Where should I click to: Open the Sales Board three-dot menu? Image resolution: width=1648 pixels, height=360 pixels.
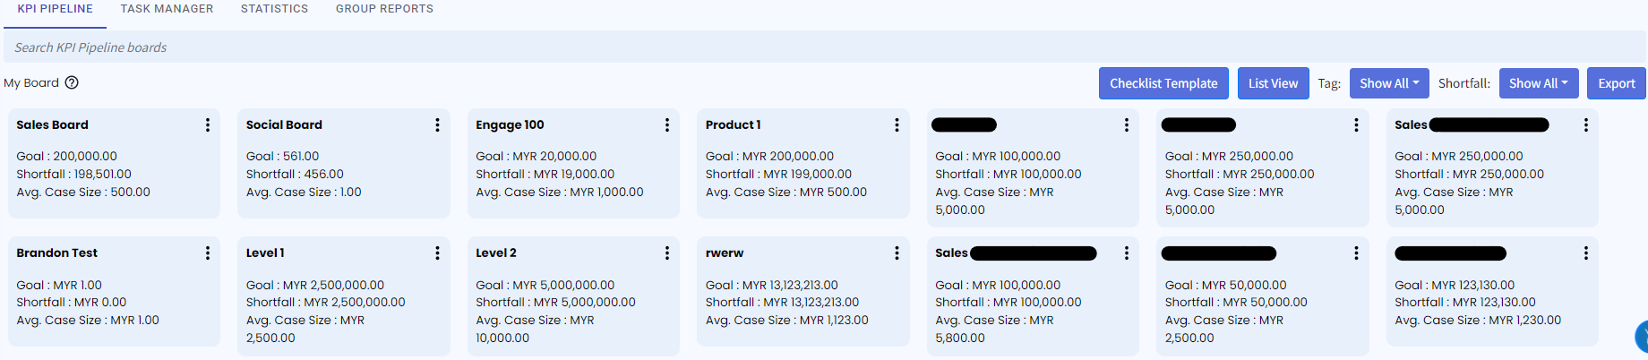(x=208, y=125)
